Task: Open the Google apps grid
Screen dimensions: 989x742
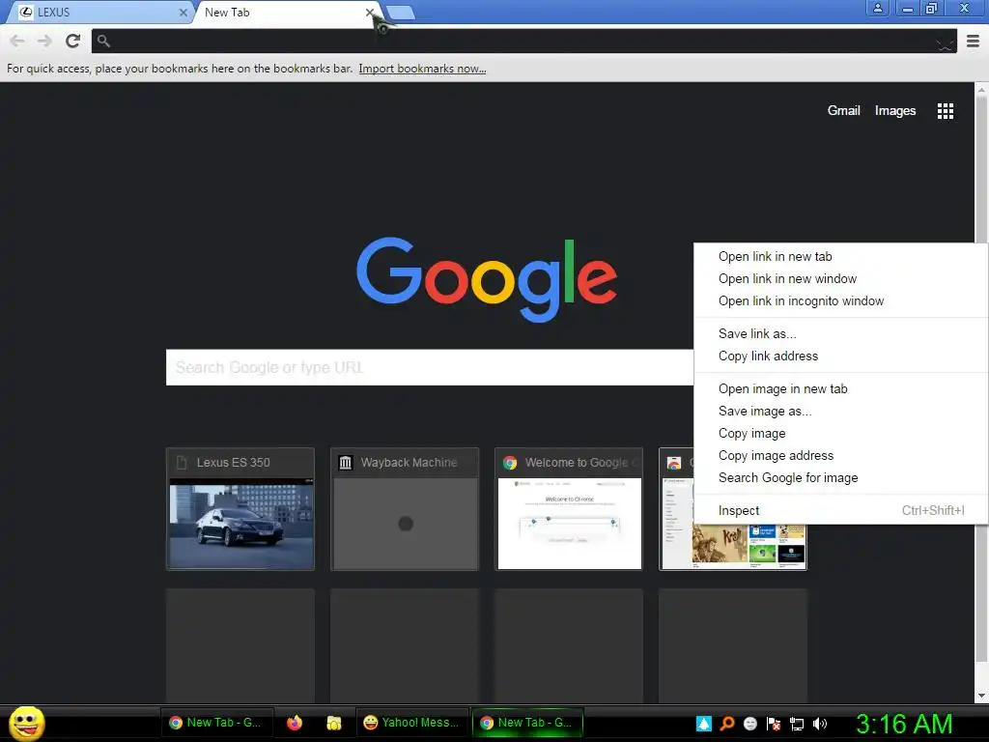Action: pyautogui.click(x=945, y=111)
